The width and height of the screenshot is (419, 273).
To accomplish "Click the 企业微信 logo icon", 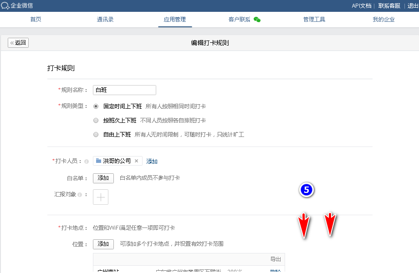I will 5,5.
